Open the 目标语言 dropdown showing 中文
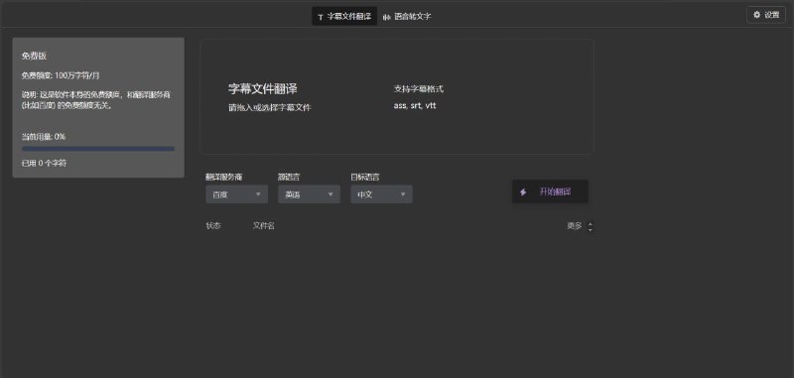 pyautogui.click(x=381, y=194)
